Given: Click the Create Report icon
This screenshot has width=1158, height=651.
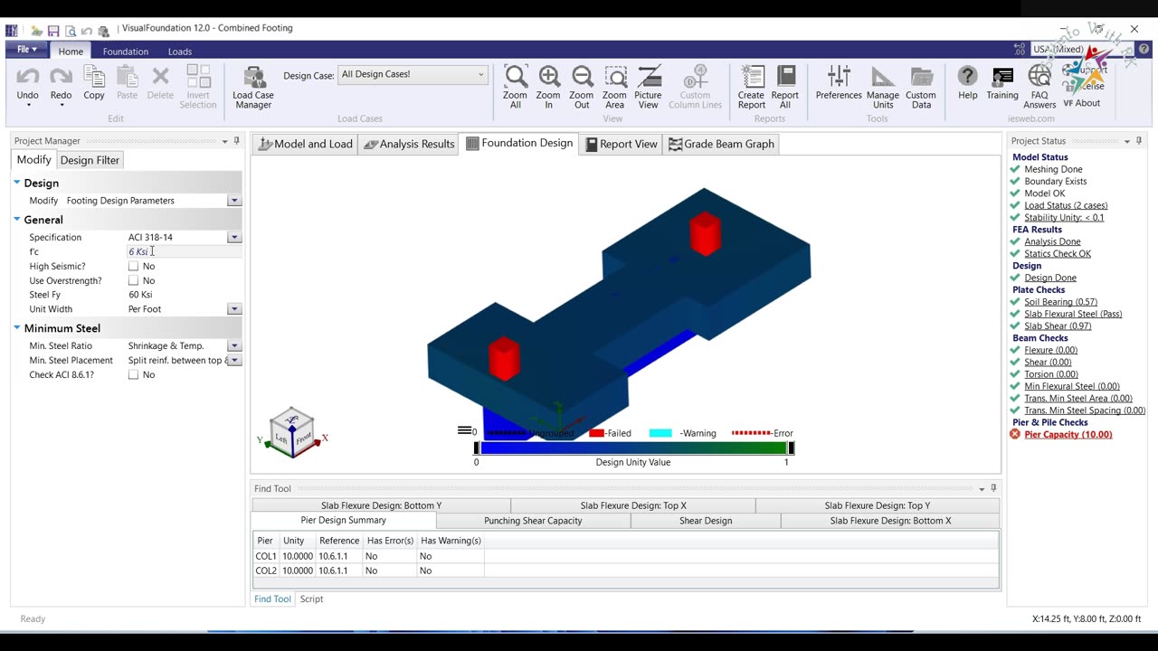Looking at the screenshot, I should [x=752, y=76].
